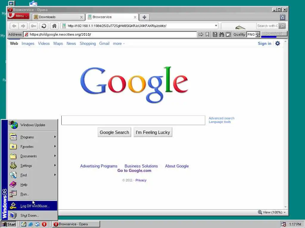
Task: Open a new tab with plus button
Action: click(x=144, y=17)
